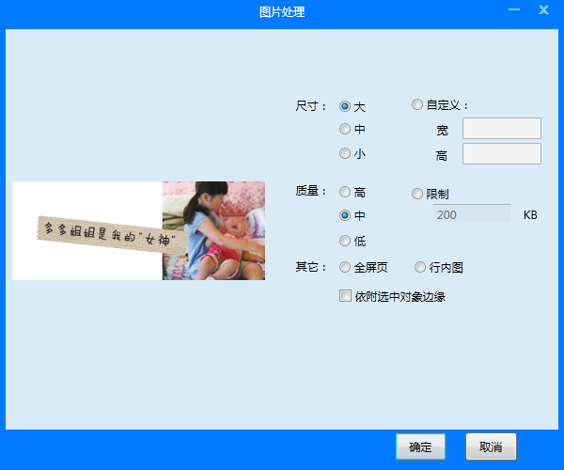The width and height of the screenshot is (564, 470).
Task: Choose the 中 size option
Action: click(345, 129)
